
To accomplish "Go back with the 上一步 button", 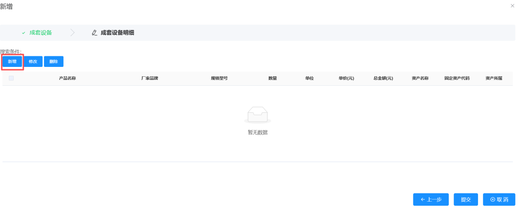I will coord(431,200).
